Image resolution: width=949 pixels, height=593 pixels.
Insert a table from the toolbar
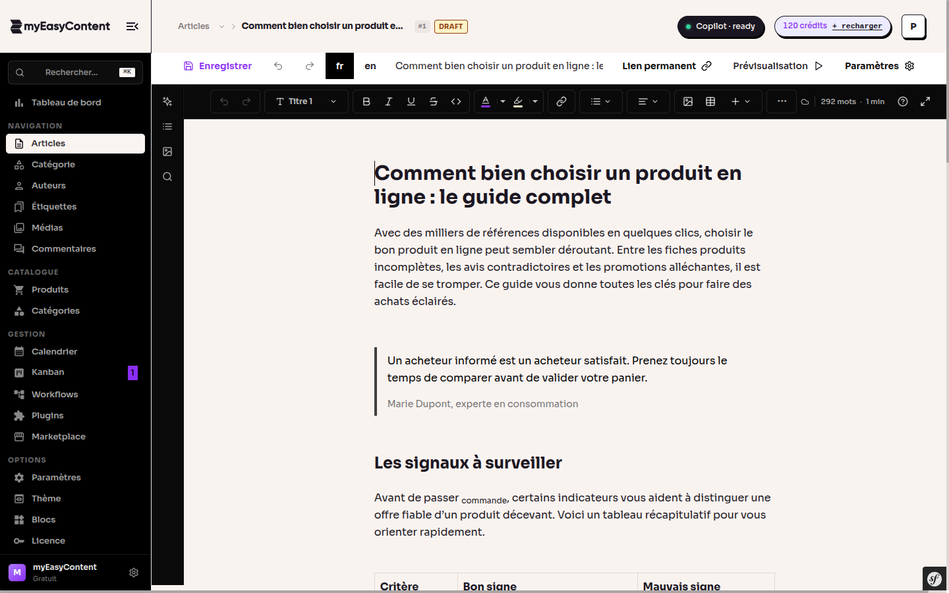pyautogui.click(x=710, y=101)
